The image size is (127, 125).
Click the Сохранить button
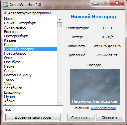80,118
